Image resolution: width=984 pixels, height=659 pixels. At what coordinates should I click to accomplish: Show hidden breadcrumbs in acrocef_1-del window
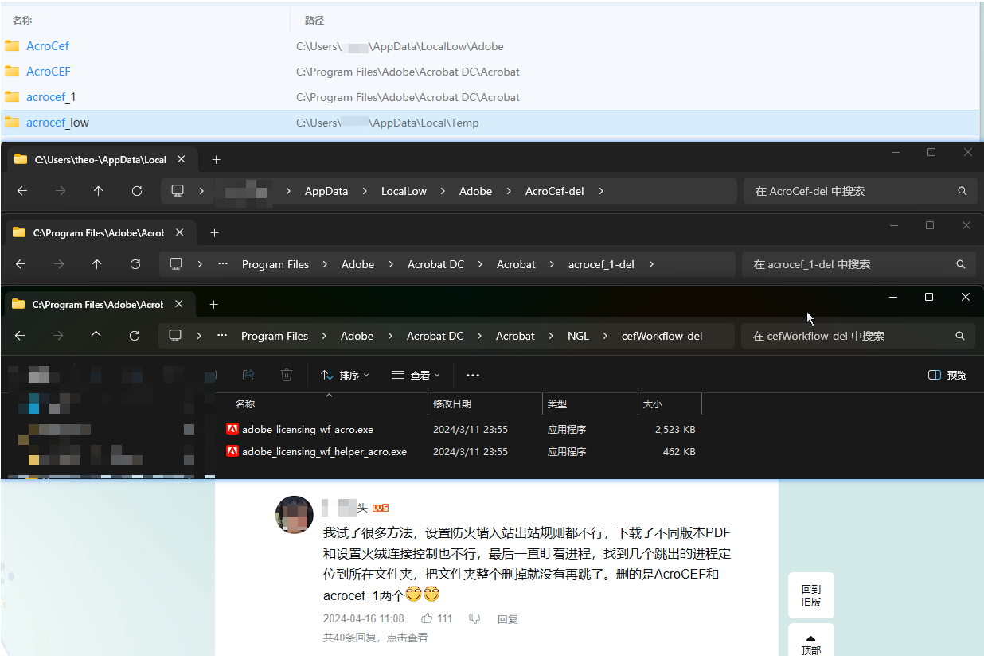tap(223, 264)
